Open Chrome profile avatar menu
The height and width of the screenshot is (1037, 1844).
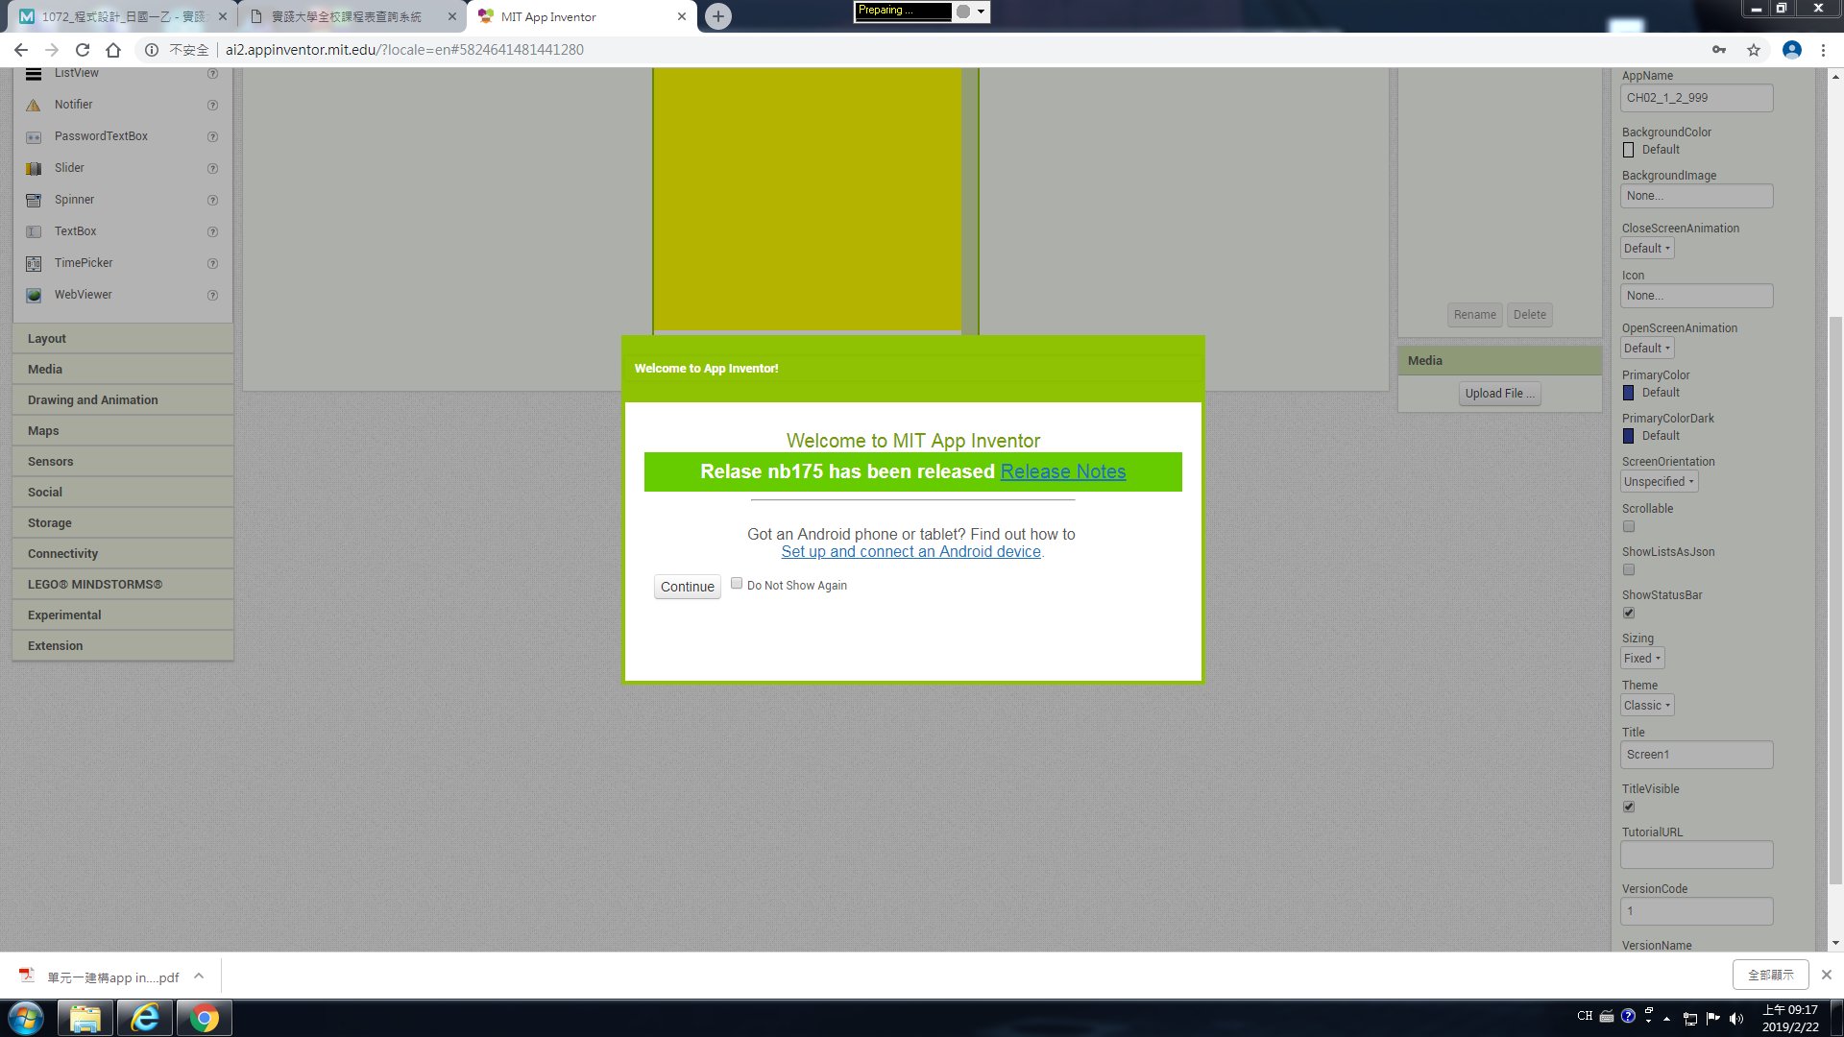1792,50
